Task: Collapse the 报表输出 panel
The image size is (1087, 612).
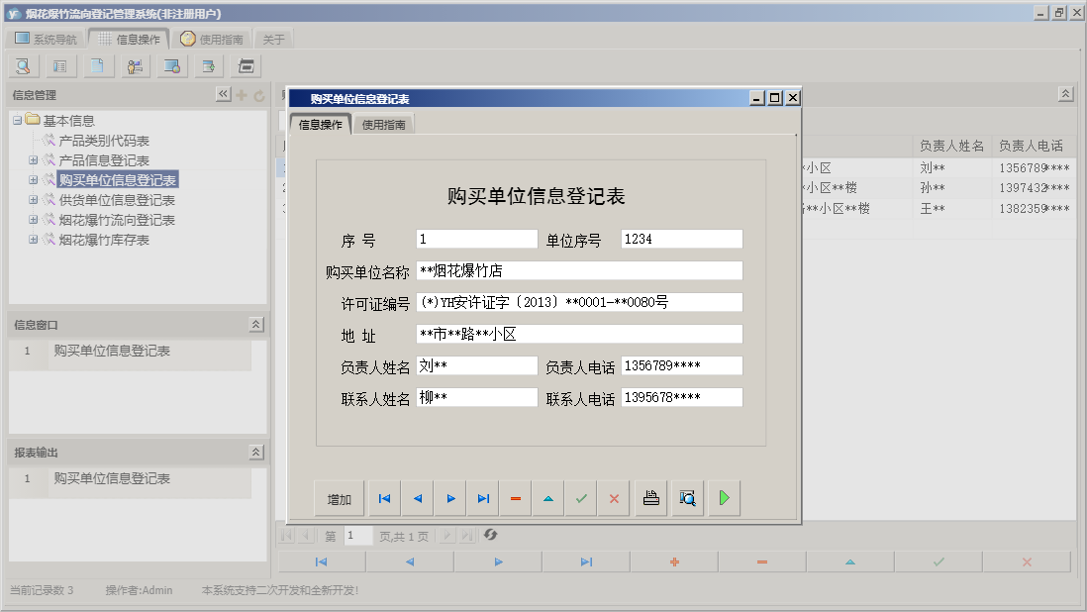Action: (x=255, y=453)
